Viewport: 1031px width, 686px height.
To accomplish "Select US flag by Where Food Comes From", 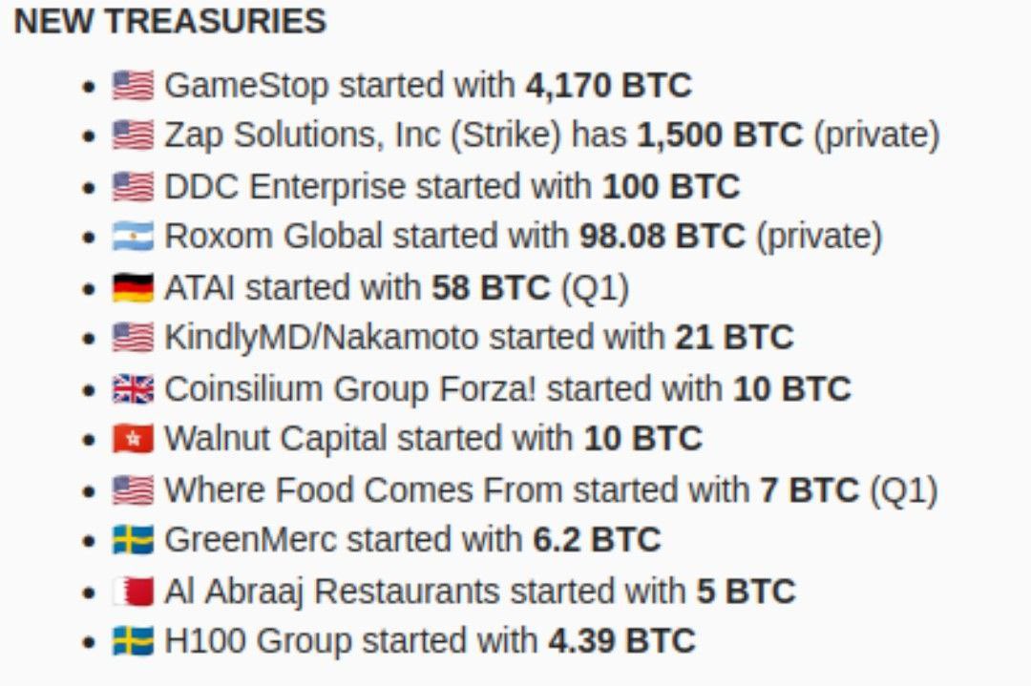I will pos(133,489).
